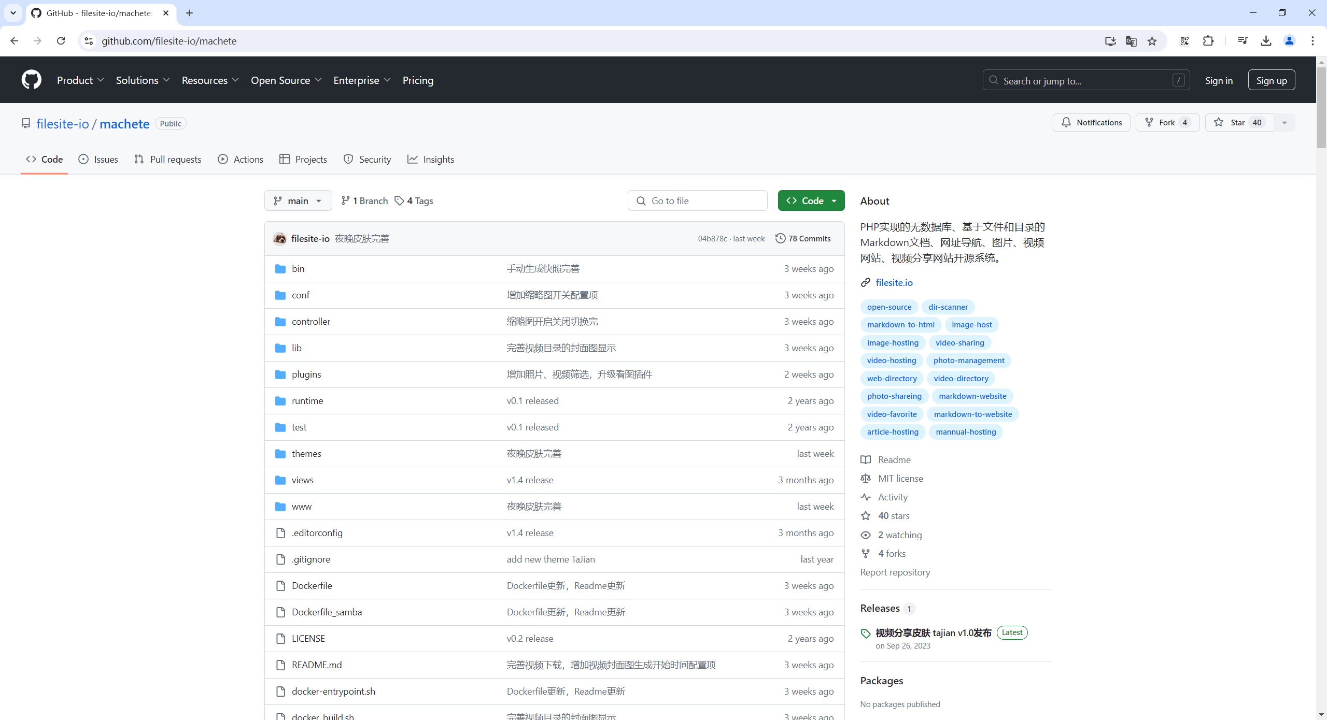Expand the Resources menu
The width and height of the screenshot is (1327, 720).
210,80
